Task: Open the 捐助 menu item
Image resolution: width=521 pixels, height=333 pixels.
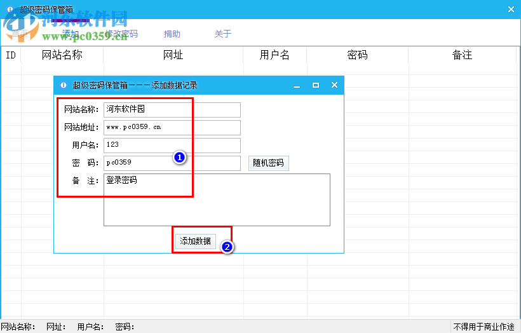Action: click(x=172, y=34)
